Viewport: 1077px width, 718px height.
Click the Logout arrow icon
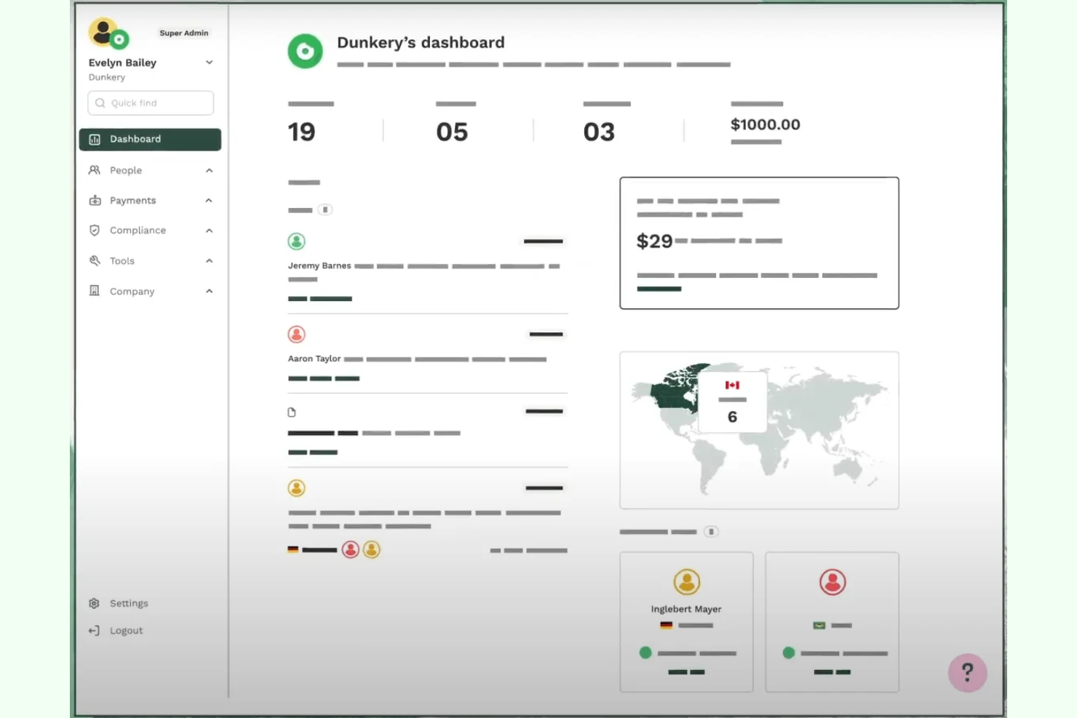[95, 631]
